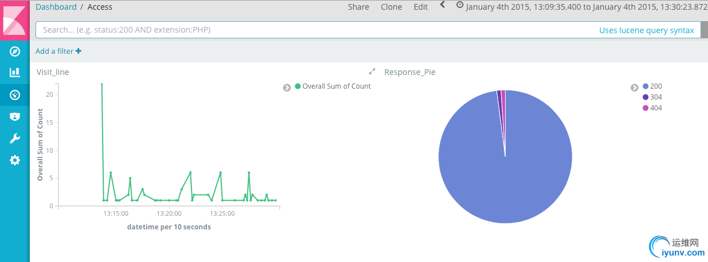708x262 pixels.
Task: Open Discover via compass sidebar icon
Action: coord(15,51)
